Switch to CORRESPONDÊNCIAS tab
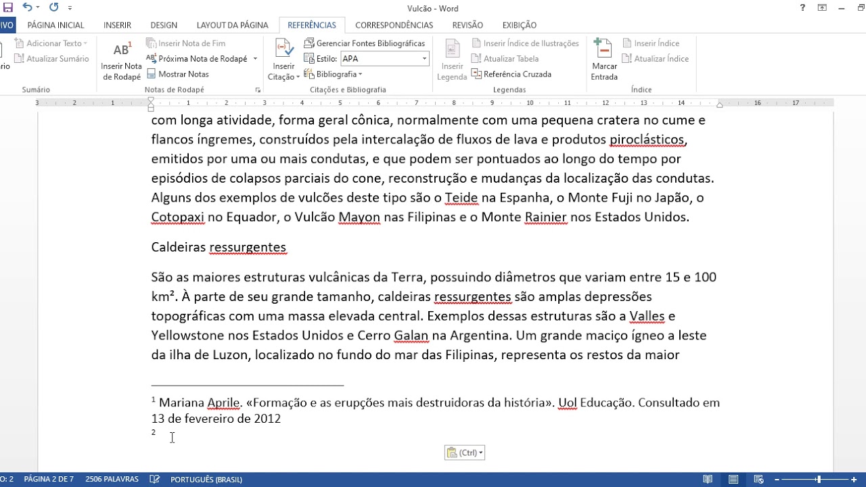Screen dimensions: 866x487 click(x=394, y=25)
